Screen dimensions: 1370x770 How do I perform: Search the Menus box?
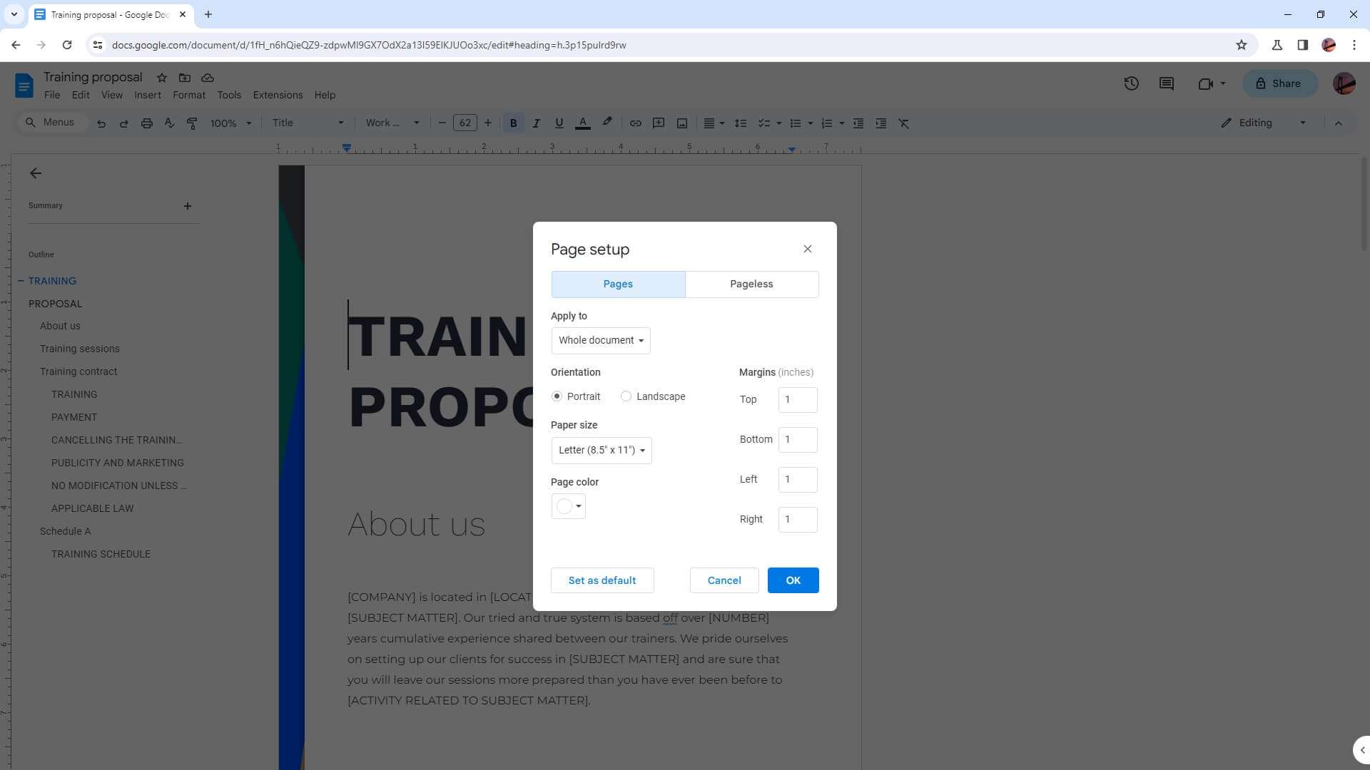pyautogui.click(x=51, y=123)
